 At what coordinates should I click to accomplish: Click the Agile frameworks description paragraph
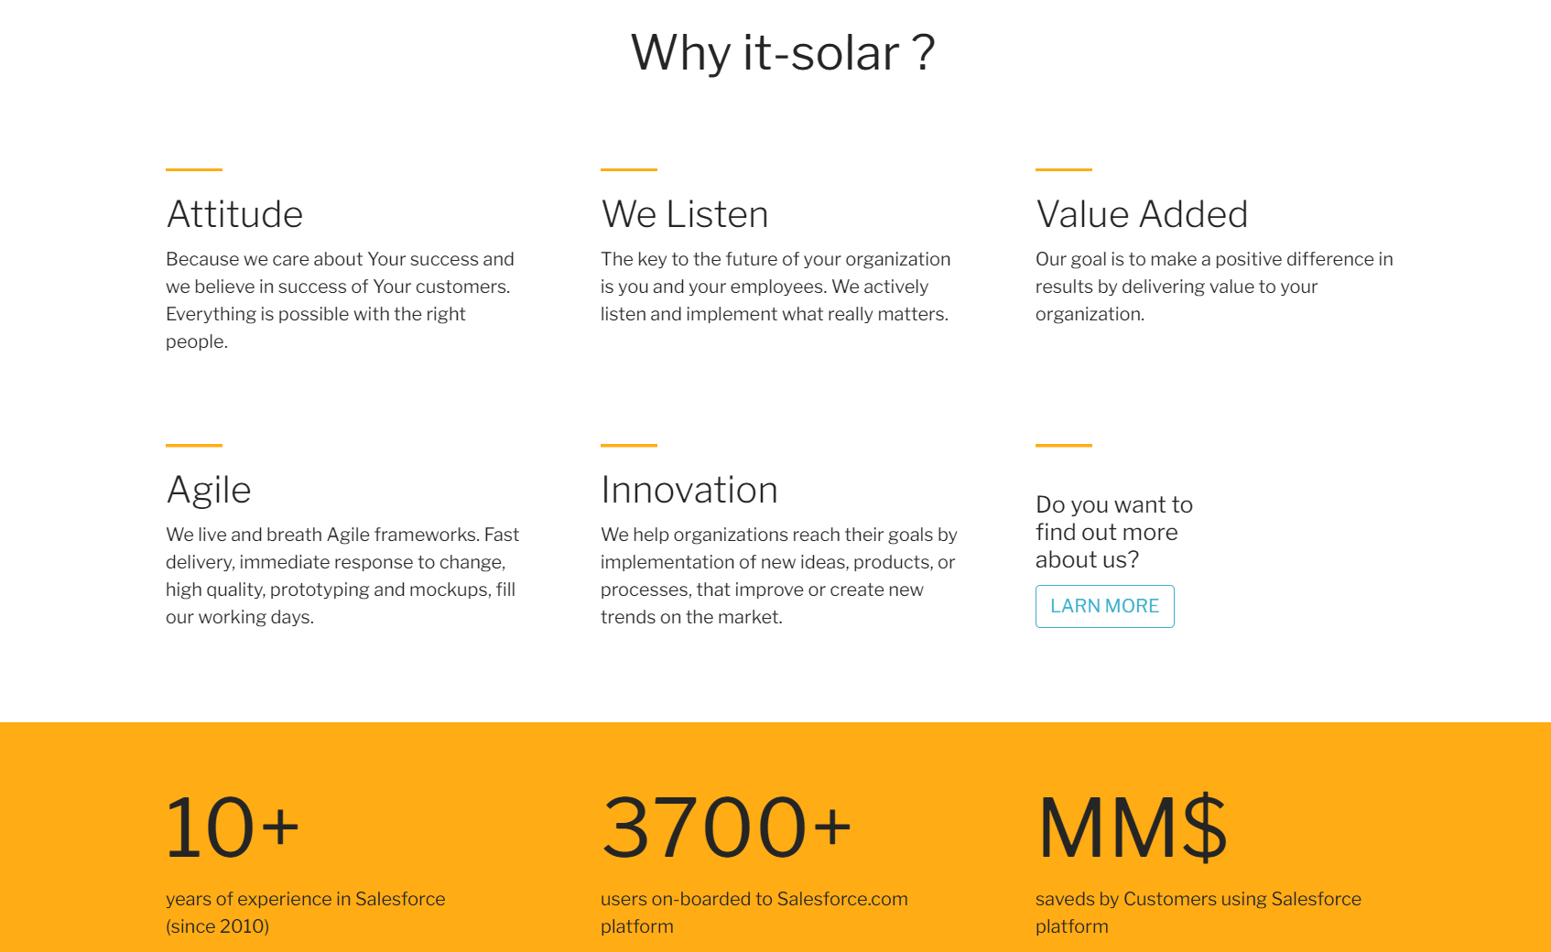point(342,576)
